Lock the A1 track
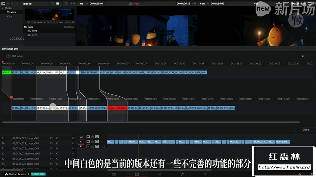The image size is (316, 177). (92, 146)
